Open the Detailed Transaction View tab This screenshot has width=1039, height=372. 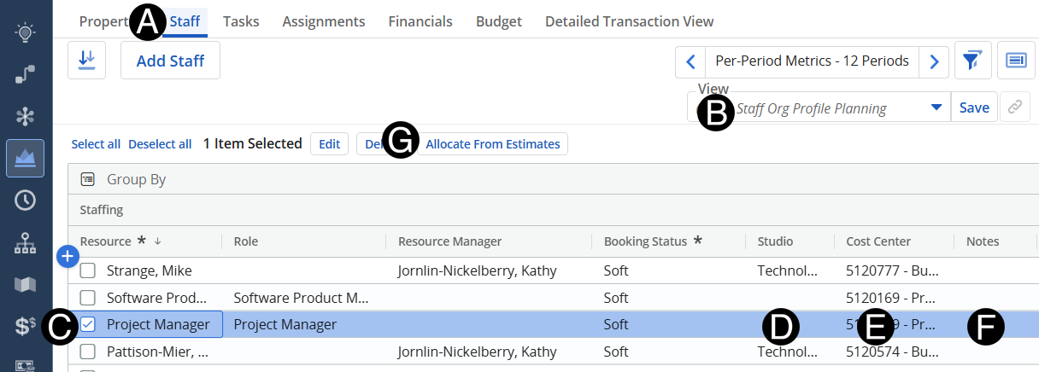629,21
